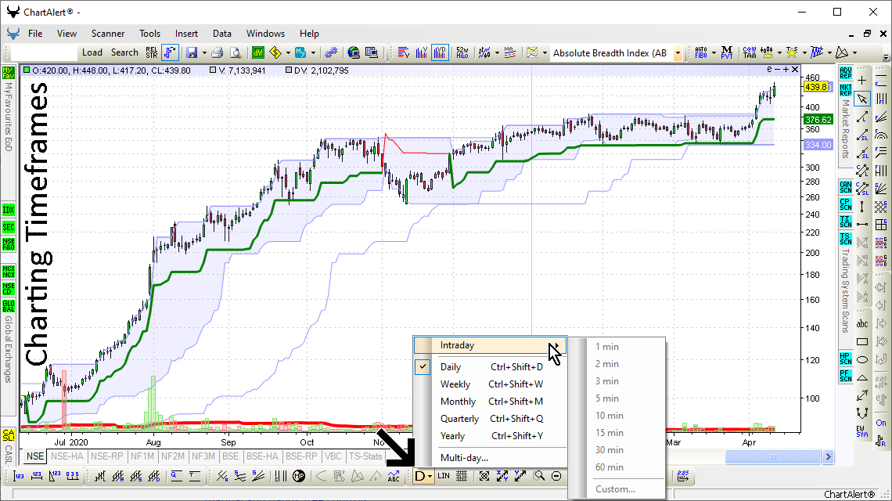Open the Scanner menu

coord(107,34)
